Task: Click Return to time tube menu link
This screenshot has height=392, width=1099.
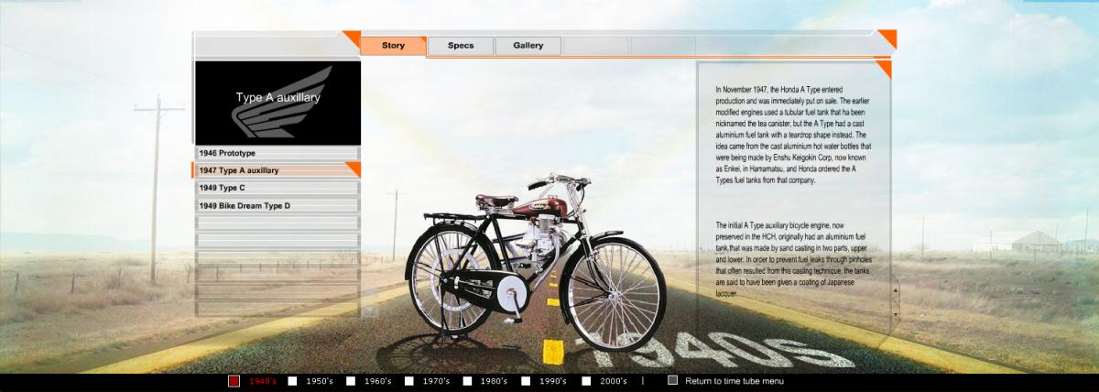Action: 734,381
